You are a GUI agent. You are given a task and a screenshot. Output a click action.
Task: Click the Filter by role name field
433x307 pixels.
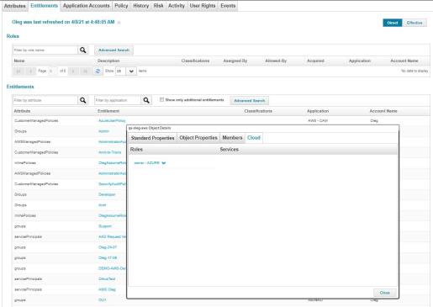tap(45, 50)
